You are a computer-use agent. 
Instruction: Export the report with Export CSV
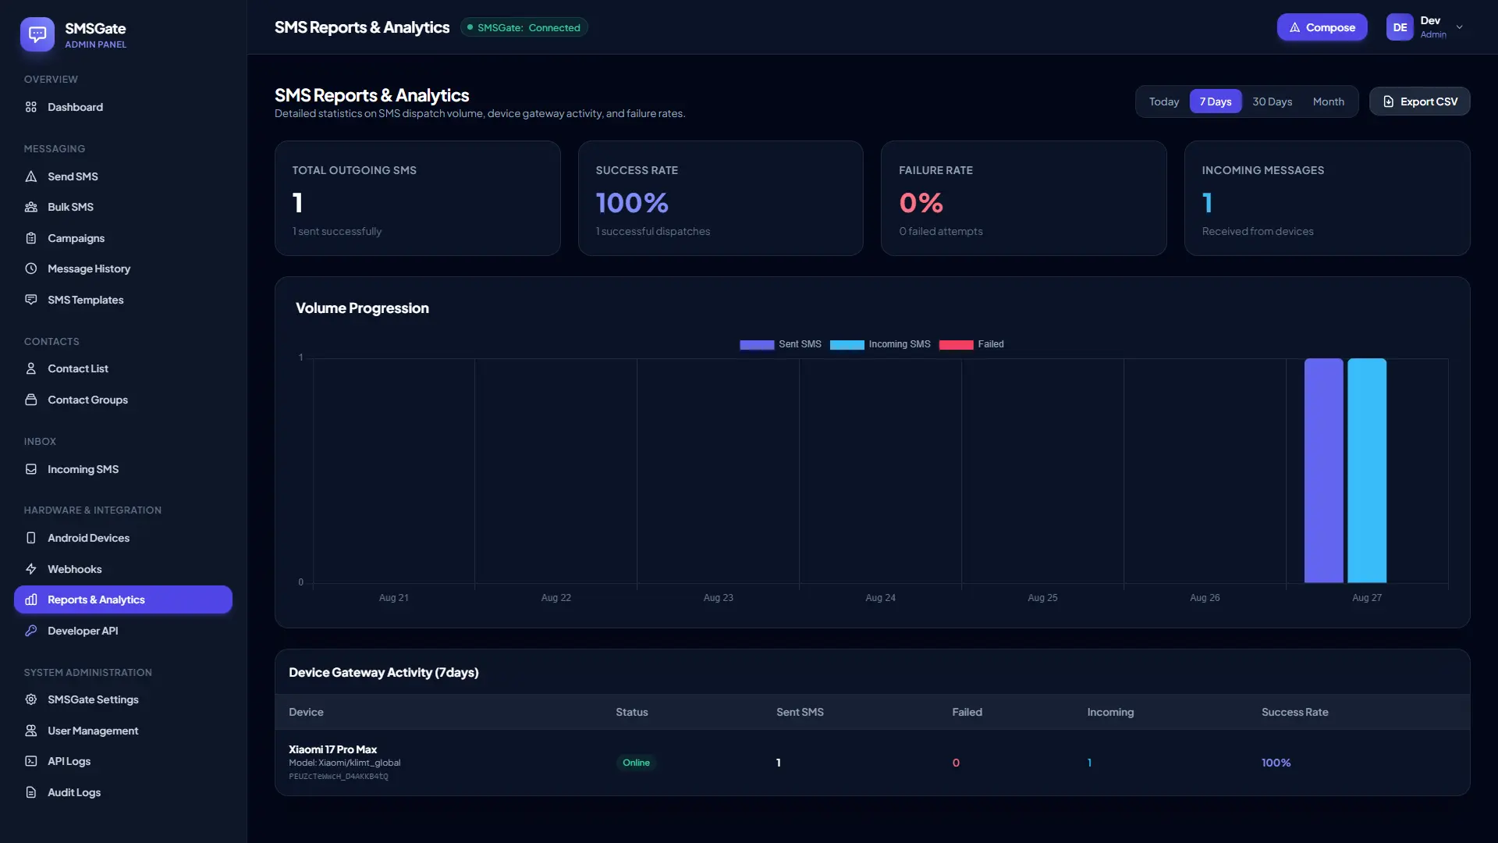tap(1419, 101)
